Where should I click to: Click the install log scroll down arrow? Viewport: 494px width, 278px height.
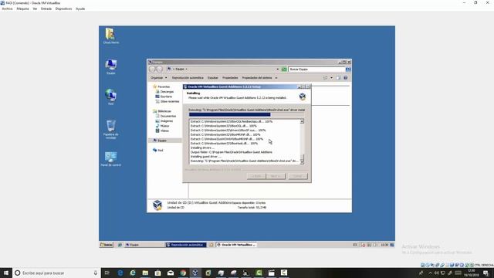pyautogui.click(x=302, y=162)
